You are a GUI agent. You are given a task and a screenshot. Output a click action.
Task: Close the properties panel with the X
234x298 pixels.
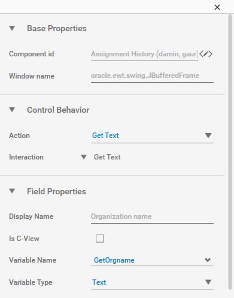[217, 7]
